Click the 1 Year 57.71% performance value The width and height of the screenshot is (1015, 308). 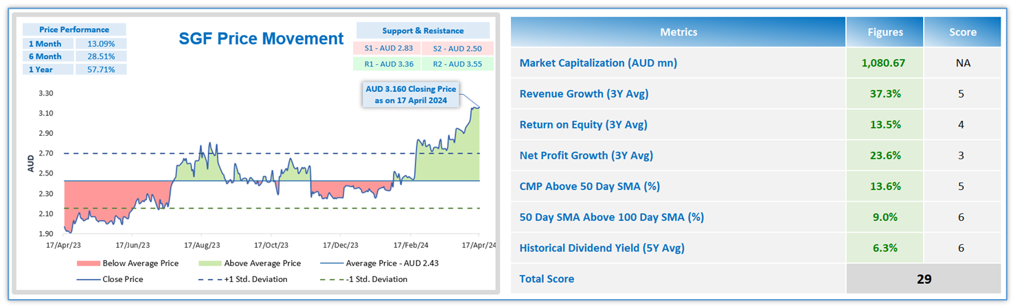point(100,69)
